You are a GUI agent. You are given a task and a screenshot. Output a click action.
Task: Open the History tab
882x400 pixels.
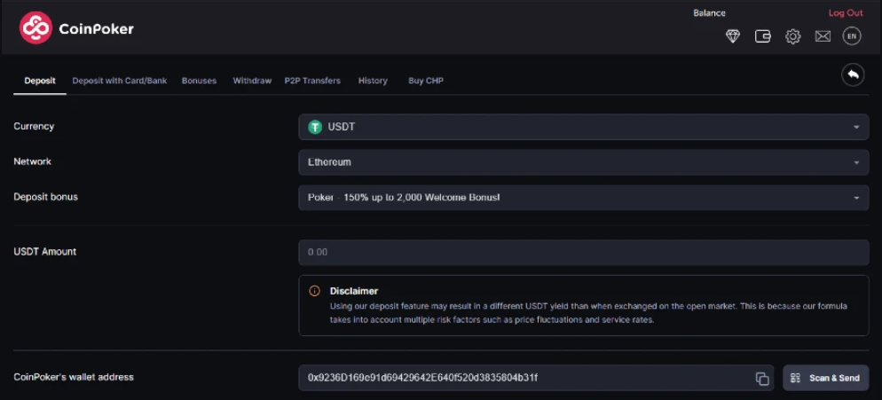click(x=373, y=81)
